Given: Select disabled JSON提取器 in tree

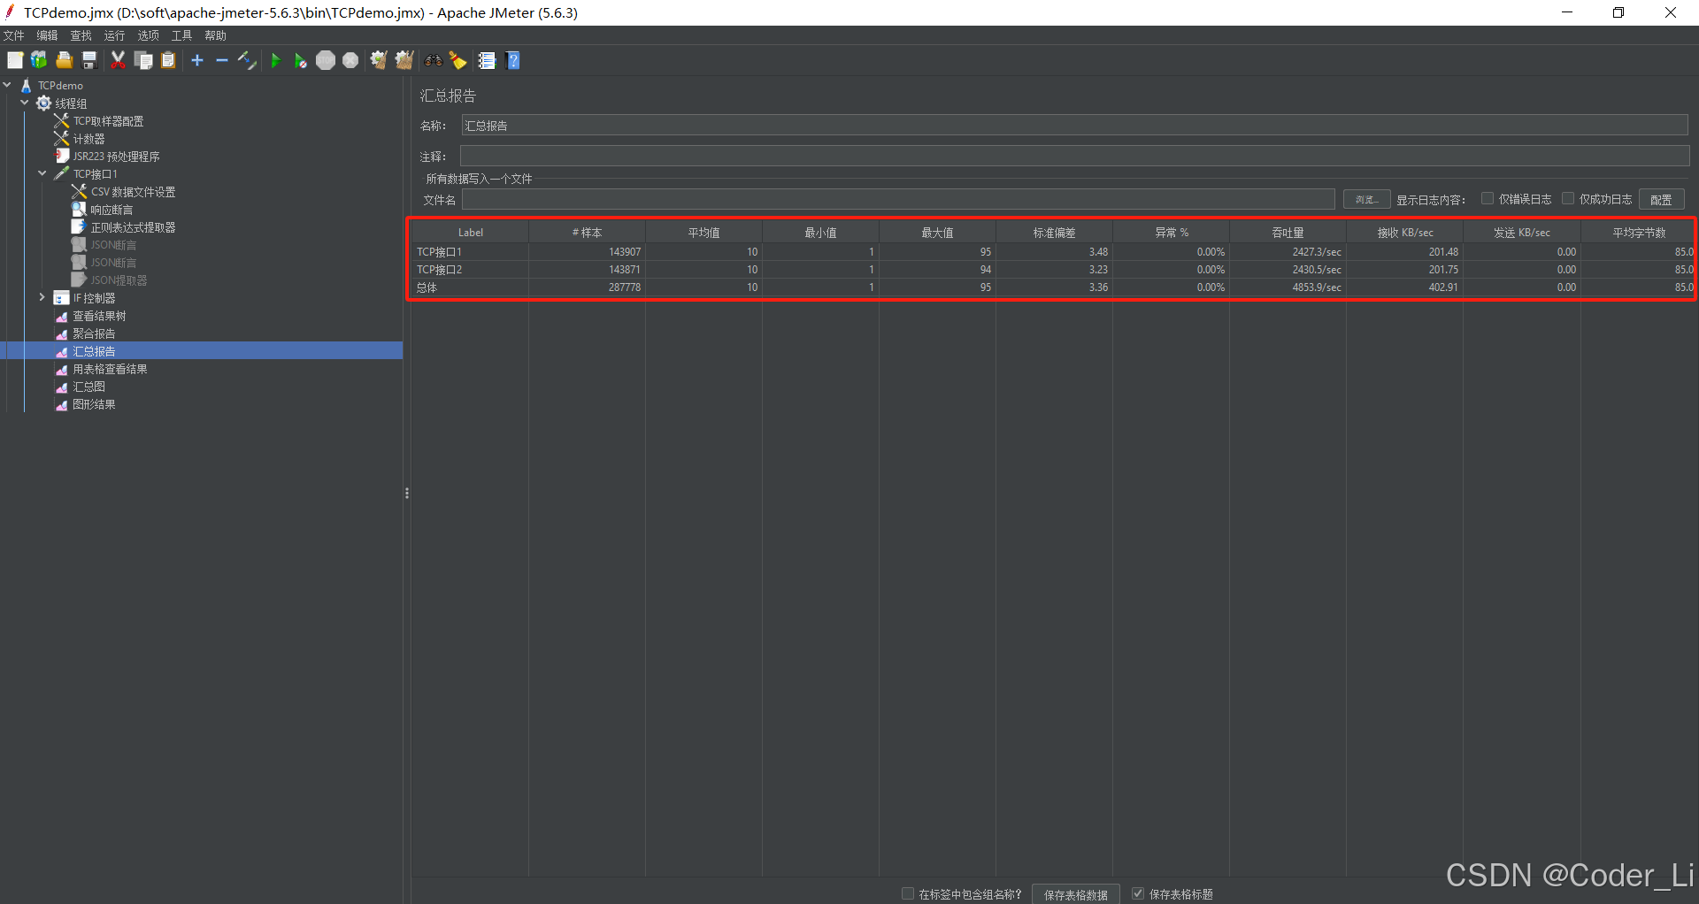Looking at the screenshot, I should point(119,280).
